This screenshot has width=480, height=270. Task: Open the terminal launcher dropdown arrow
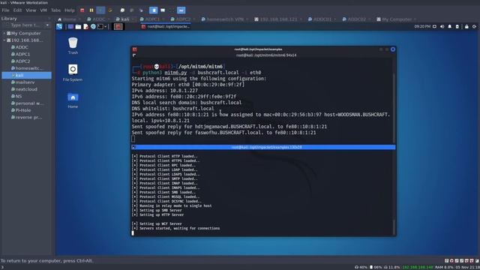tap(105, 27)
